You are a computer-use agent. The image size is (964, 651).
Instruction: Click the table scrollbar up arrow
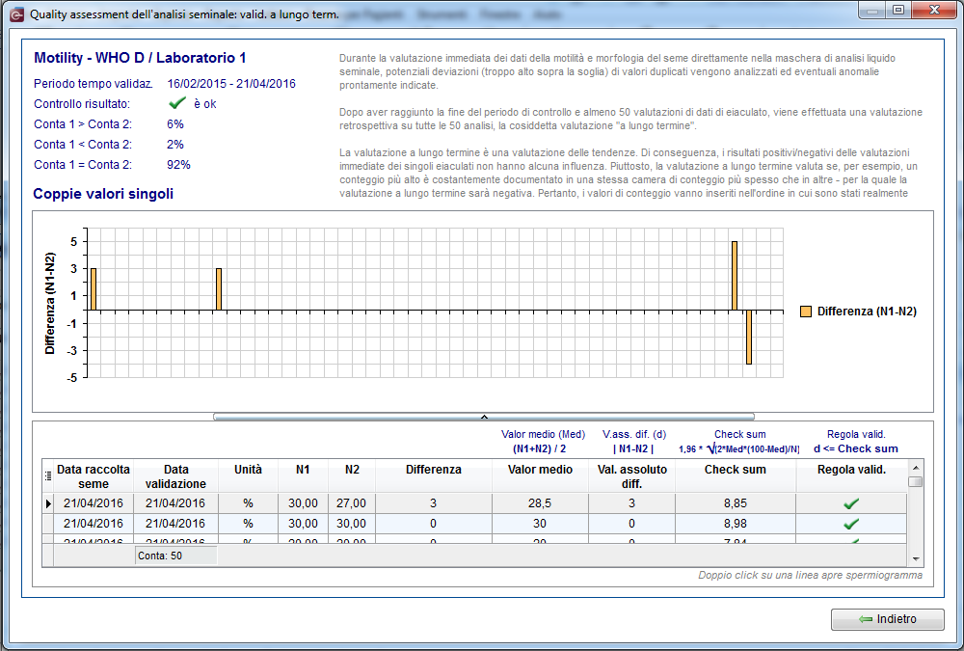916,468
